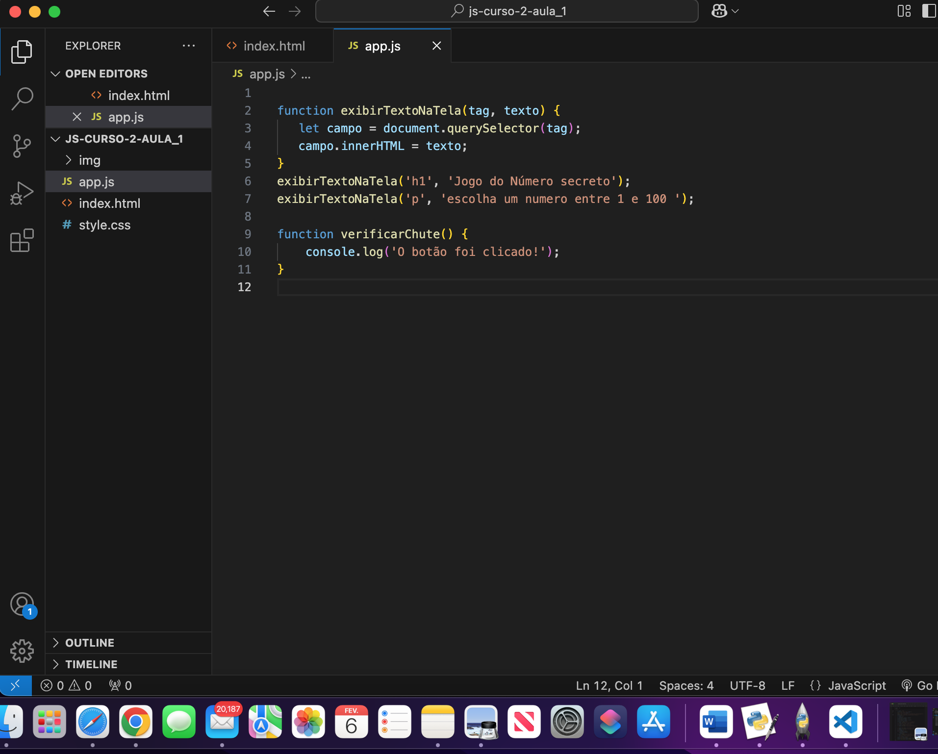The width and height of the screenshot is (938, 754).
Task: Open the Copilot dropdown chevron
Action: [735, 11]
